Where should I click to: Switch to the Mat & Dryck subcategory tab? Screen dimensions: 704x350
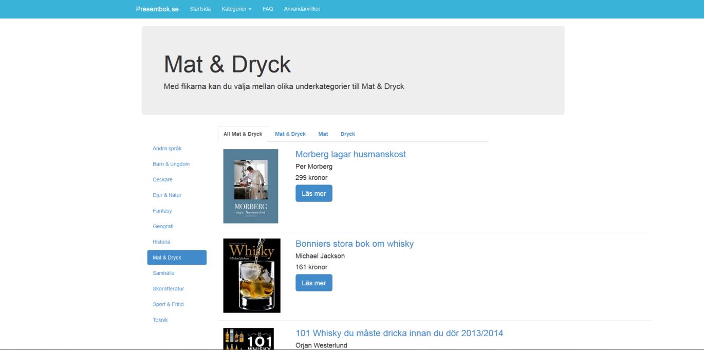click(x=290, y=134)
